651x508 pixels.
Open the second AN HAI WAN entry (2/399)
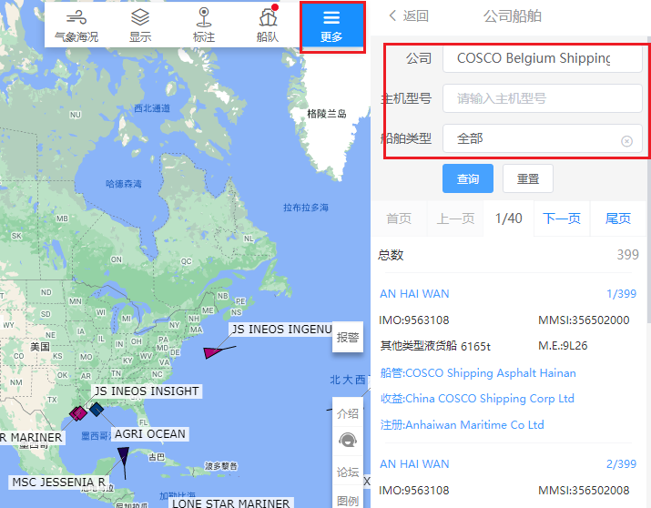414,464
